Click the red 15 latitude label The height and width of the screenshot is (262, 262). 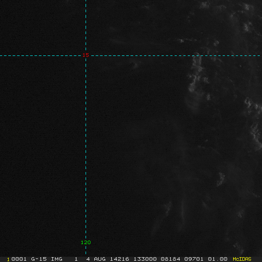pyautogui.click(x=86, y=55)
